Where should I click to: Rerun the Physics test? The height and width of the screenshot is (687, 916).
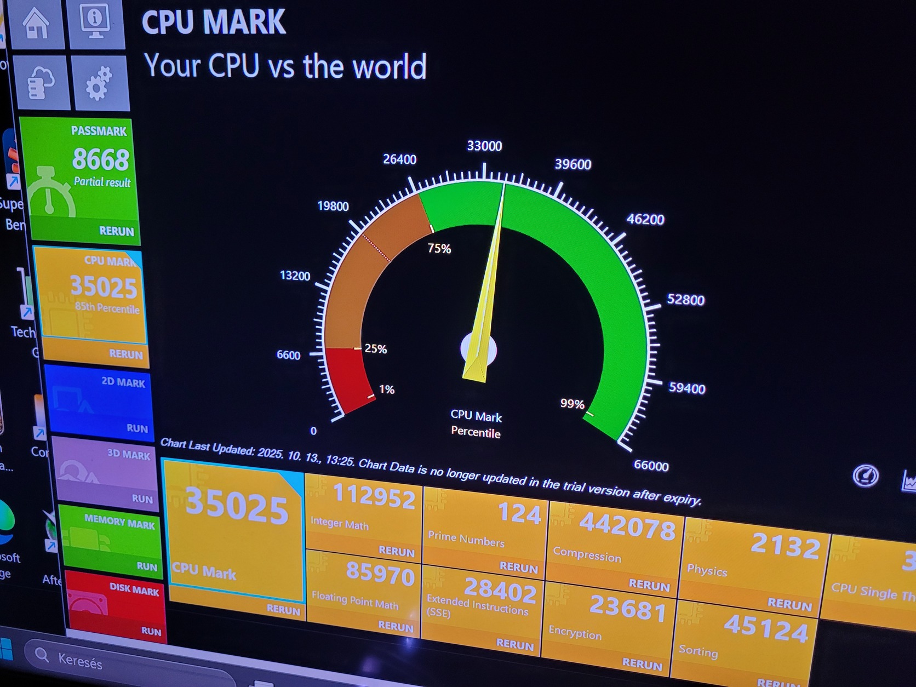pos(789,604)
